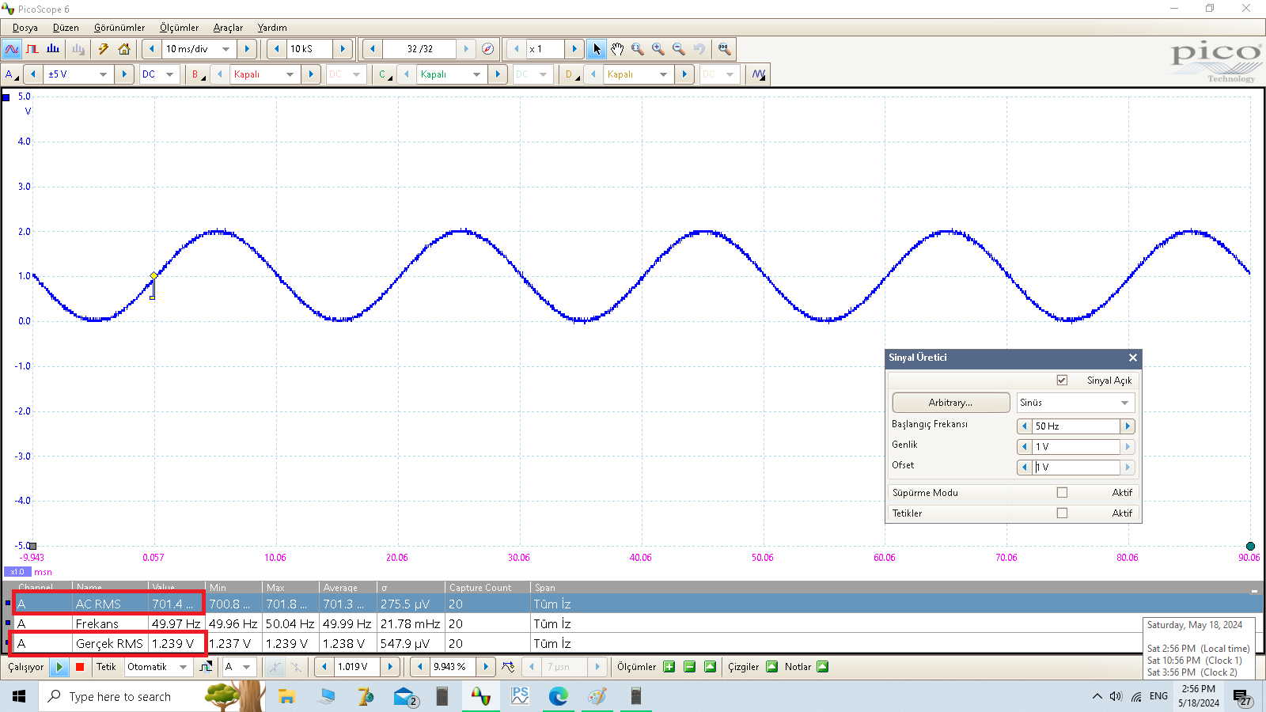
Task: Click the yellow trigger marker on waveform
Action: (x=154, y=276)
